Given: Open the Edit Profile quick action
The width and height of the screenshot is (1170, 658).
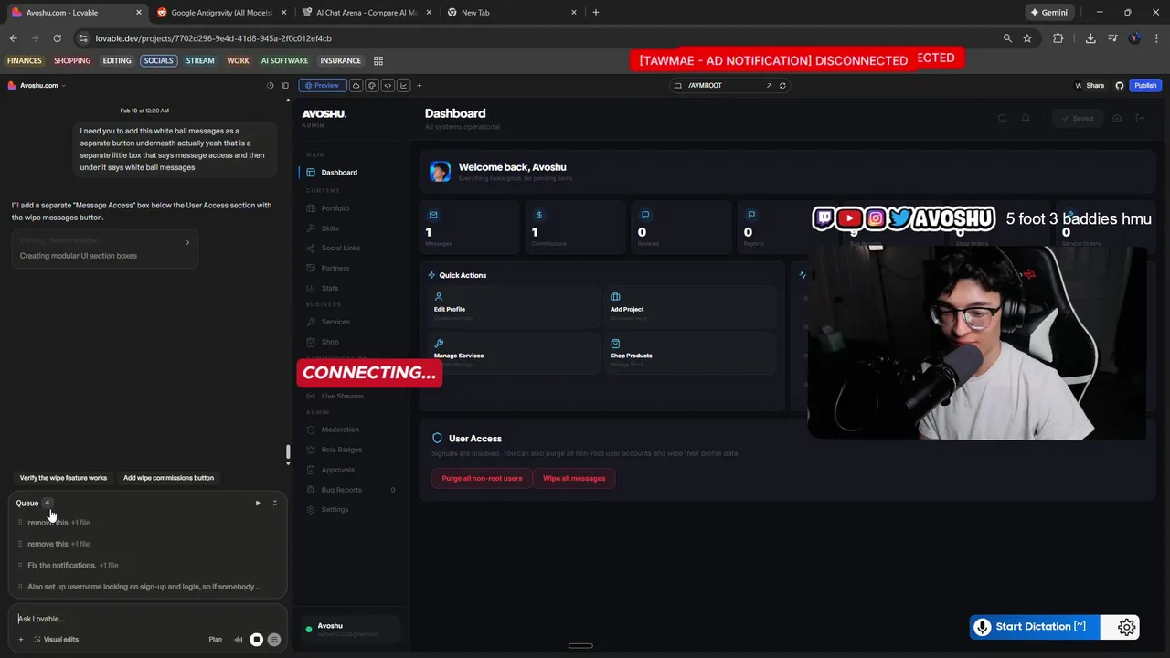Looking at the screenshot, I should coord(515,309).
